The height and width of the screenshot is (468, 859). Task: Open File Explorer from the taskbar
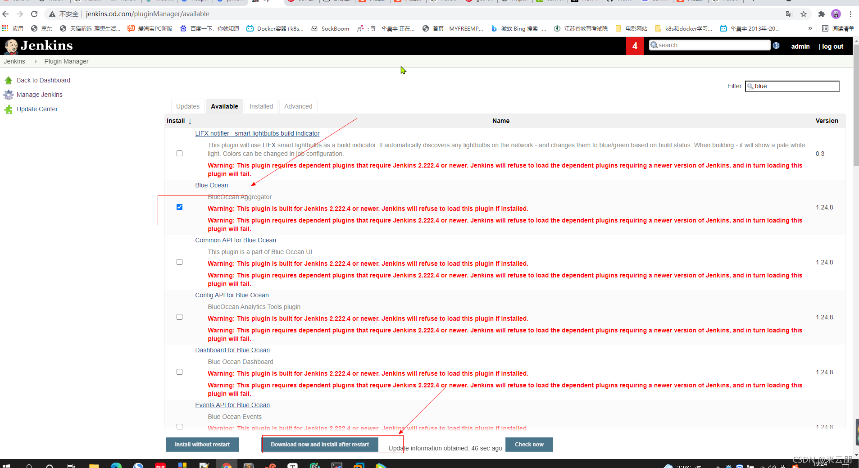[x=94, y=465]
